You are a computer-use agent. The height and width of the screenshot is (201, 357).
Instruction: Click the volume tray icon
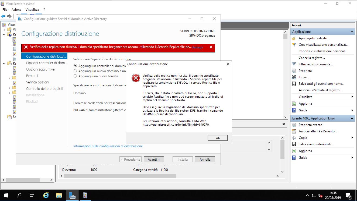pos(320,195)
